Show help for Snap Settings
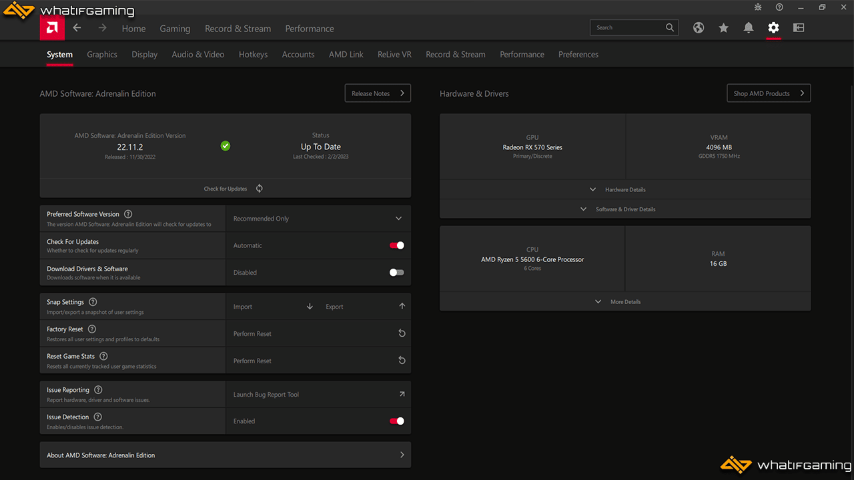This screenshot has width=854, height=480. click(x=93, y=302)
